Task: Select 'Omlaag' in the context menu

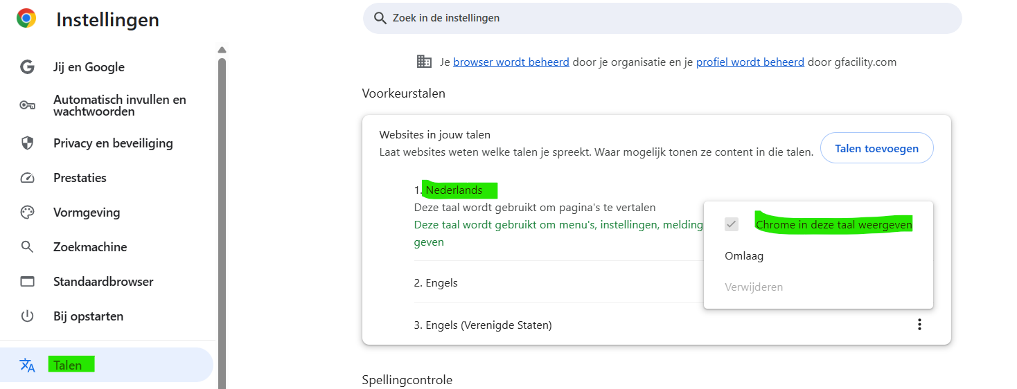Action: pos(744,256)
